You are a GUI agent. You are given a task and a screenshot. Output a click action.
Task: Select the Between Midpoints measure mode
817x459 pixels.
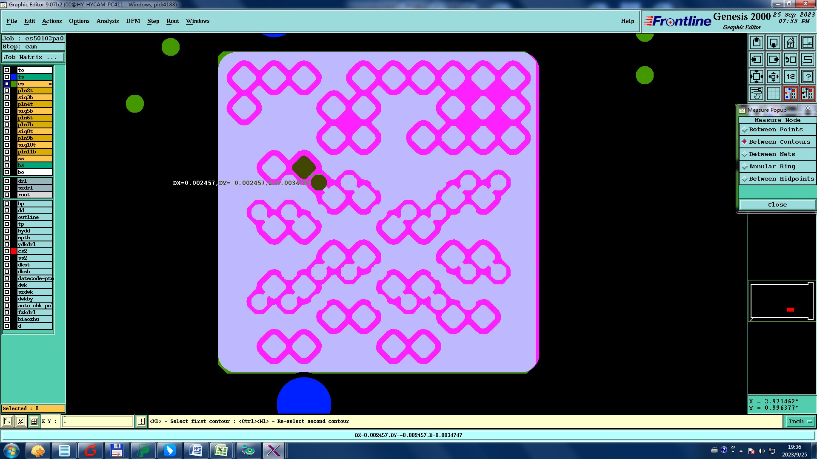tap(777, 179)
